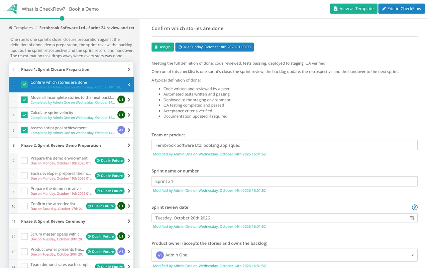The width and height of the screenshot is (428, 268).
Task: Click the Team or product input field
Action: coord(285,145)
